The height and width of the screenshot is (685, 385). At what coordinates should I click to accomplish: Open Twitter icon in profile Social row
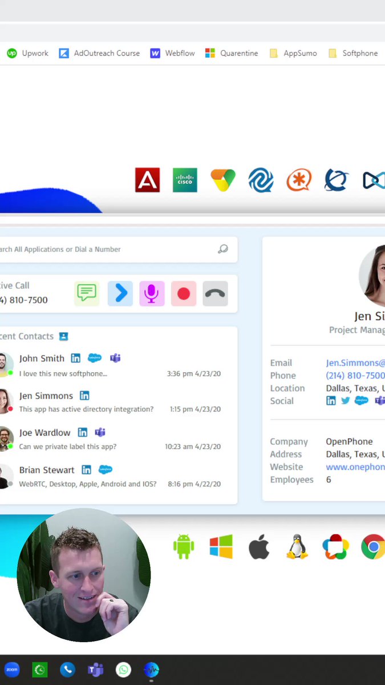[346, 401]
